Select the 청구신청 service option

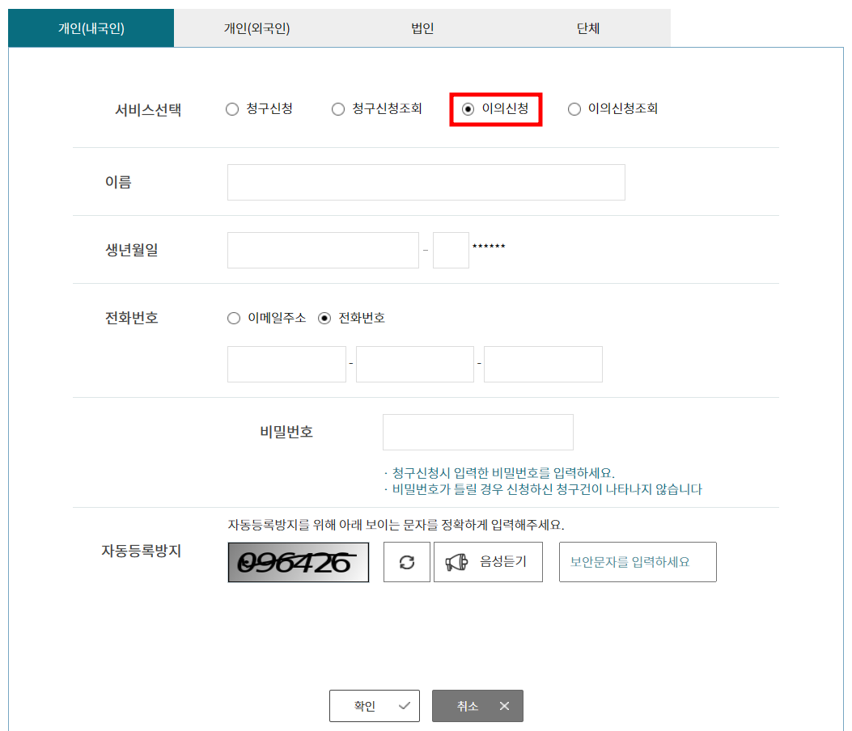232,108
